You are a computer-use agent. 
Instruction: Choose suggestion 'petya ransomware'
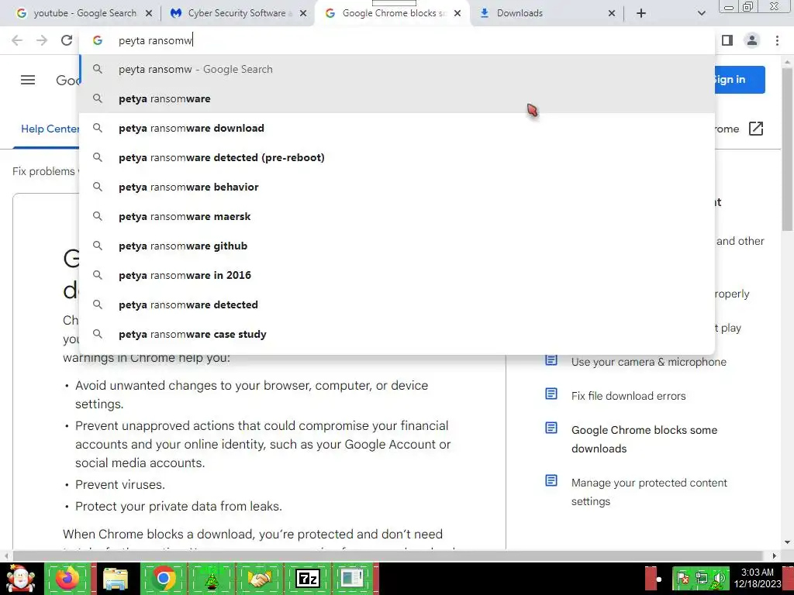(397, 98)
